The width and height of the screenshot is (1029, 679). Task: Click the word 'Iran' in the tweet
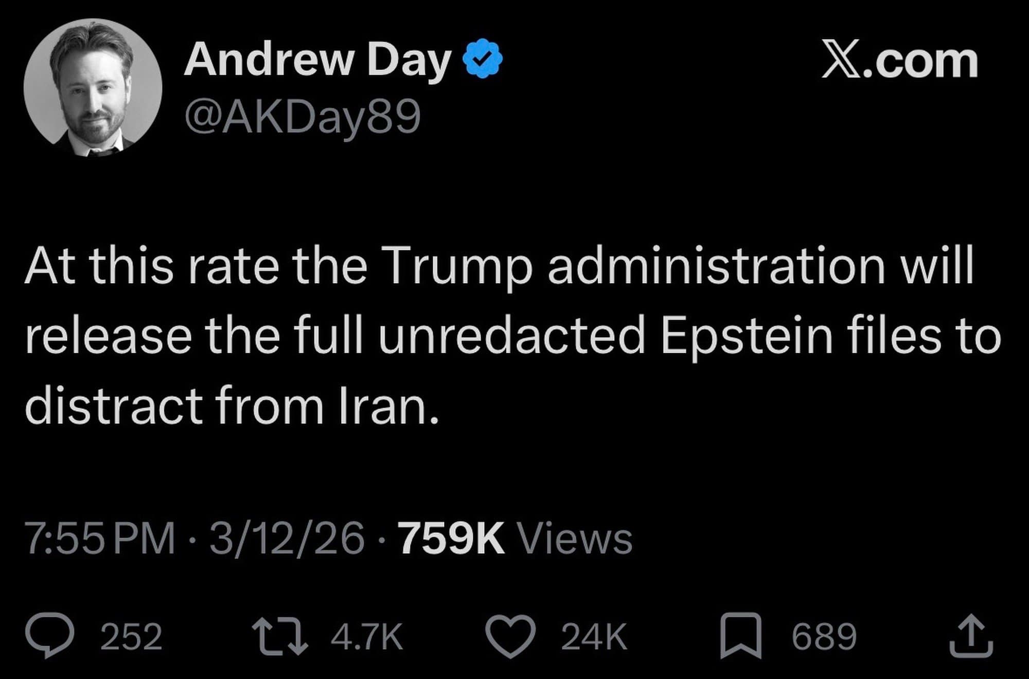(x=383, y=406)
